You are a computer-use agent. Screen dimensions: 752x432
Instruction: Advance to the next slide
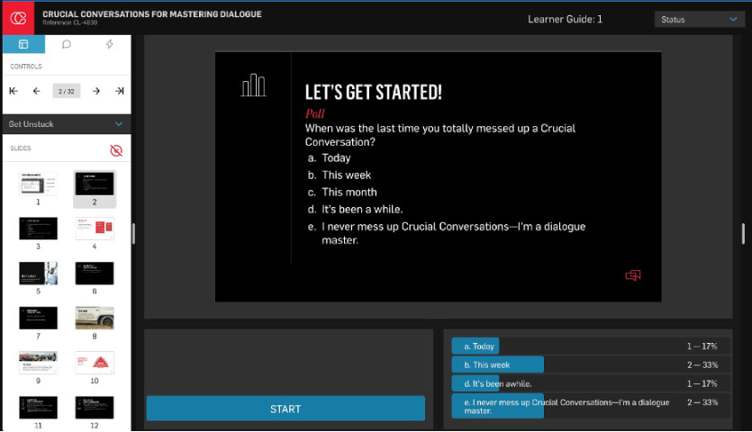[96, 91]
